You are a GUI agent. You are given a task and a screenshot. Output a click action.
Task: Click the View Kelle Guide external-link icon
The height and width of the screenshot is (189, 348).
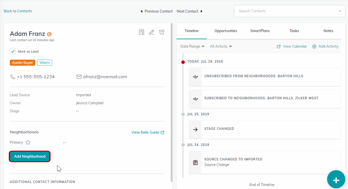162,132
